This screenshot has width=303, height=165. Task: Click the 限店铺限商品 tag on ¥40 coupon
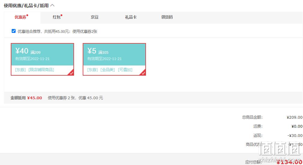click(x=41, y=70)
